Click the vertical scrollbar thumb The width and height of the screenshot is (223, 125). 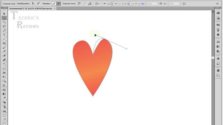(213, 58)
